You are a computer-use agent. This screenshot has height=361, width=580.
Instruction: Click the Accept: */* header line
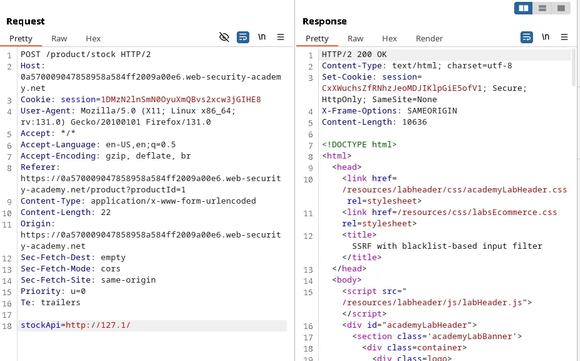point(48,133)
